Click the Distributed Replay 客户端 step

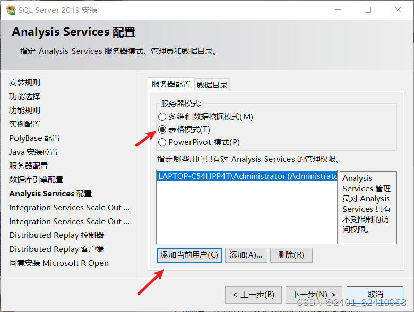pyautogui.click(x=57, y=249)
